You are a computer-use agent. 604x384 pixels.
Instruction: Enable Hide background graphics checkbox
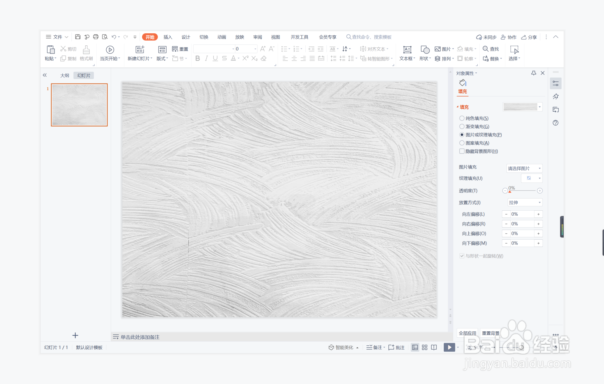pyautogui.click(x=462, y=151)
